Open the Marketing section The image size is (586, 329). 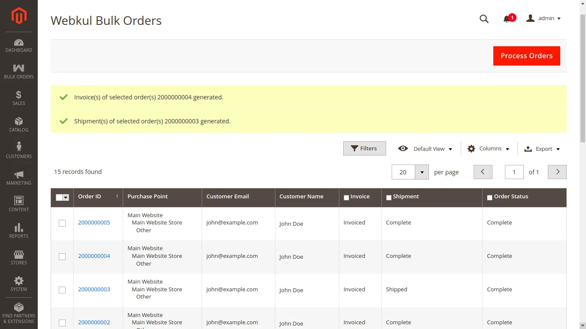(x=18, y=177)
